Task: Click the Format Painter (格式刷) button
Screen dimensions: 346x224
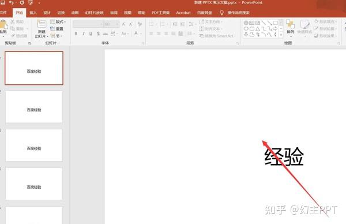Action: click(x=19, y=36)
